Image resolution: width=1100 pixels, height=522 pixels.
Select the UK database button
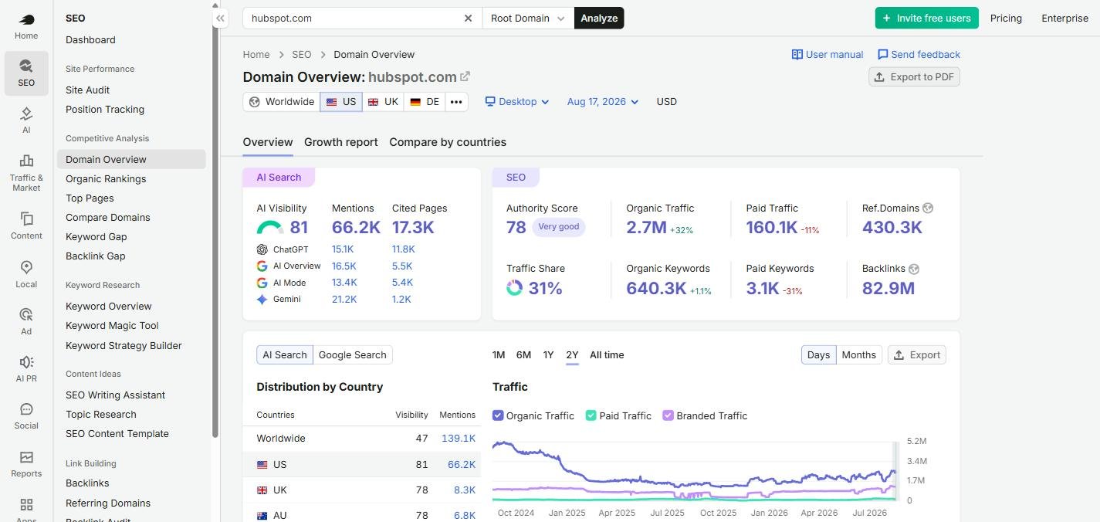click(383, 102)
